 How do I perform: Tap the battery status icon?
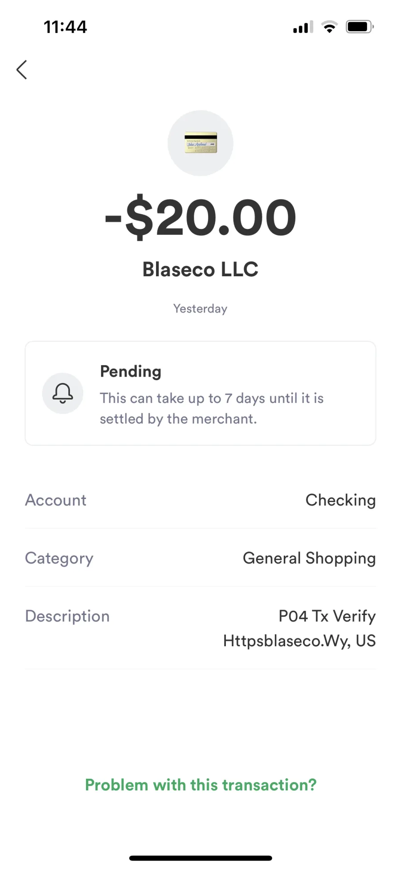[x=360, y=27]
